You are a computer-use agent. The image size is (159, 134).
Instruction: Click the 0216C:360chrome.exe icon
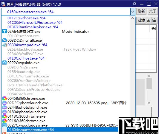click(x=4, y=121)
